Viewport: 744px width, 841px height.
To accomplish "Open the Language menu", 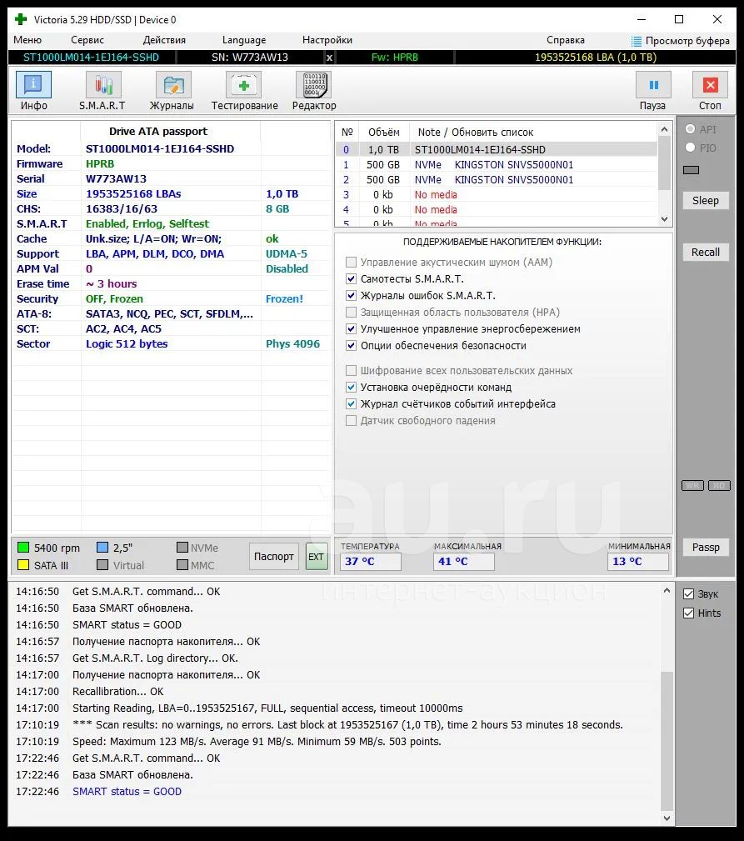I will click(x=244, y=40).
